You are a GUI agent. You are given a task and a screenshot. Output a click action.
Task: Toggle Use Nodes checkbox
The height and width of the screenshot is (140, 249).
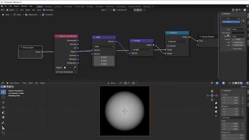[44, 10]
